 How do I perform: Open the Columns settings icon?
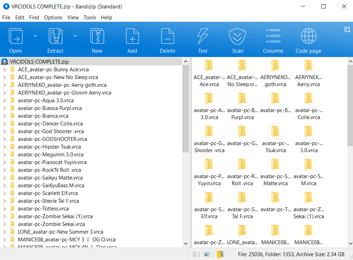[x=273, y=36]
